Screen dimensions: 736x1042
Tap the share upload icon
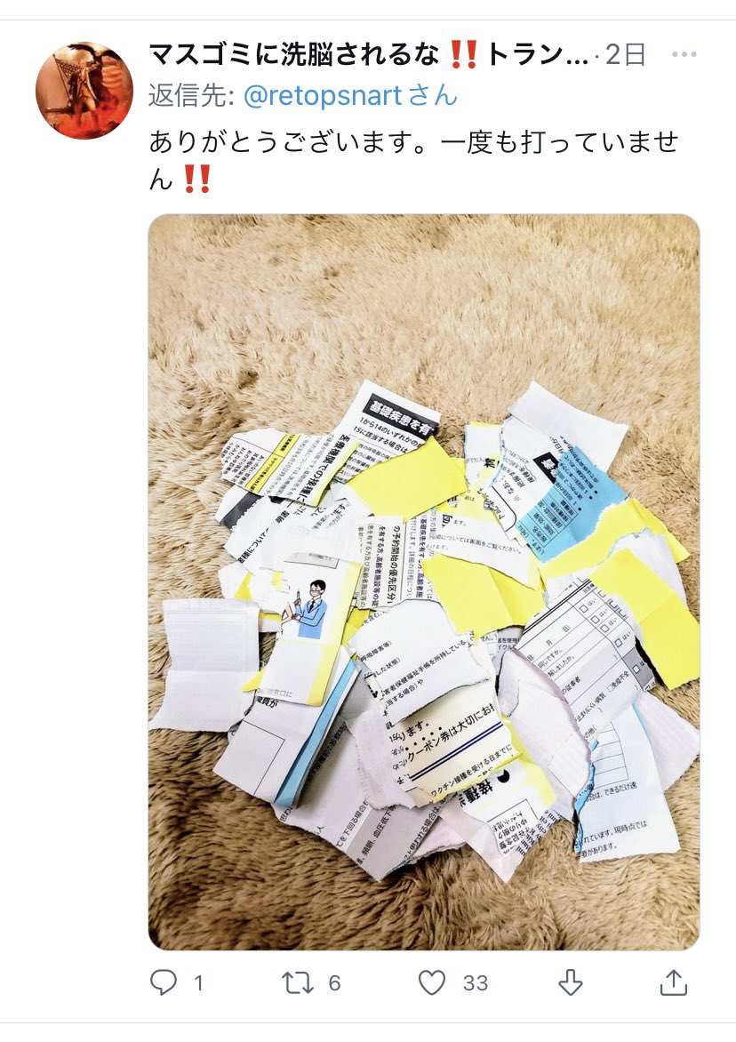(x=673, y=982)
